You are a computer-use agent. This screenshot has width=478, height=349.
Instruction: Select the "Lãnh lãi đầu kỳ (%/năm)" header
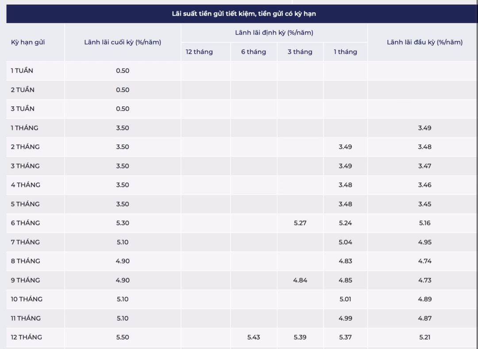pyautogui.click(x=424, y=42)
